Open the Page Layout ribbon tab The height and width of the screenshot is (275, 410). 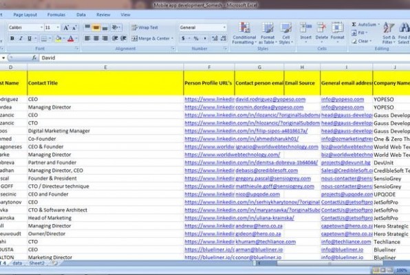tap(25, 14)
